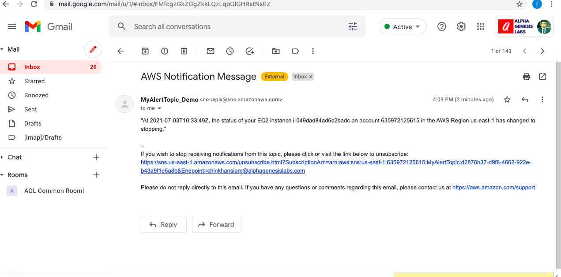Image resolution: width=561 pixels, height=277 pixels.
Task: Click in Search all conversations field
Action: click(238, 26)
